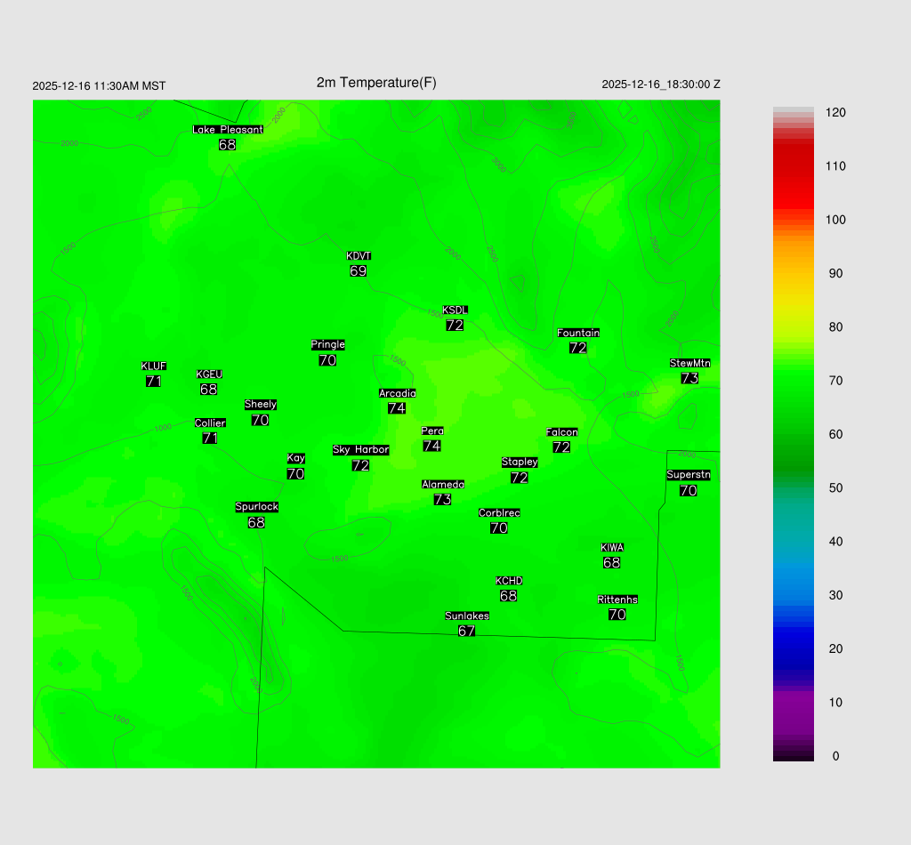Click the red band near 110 on colorbar
Viewport: 911px width, 845px height.
tap(793, 166)
